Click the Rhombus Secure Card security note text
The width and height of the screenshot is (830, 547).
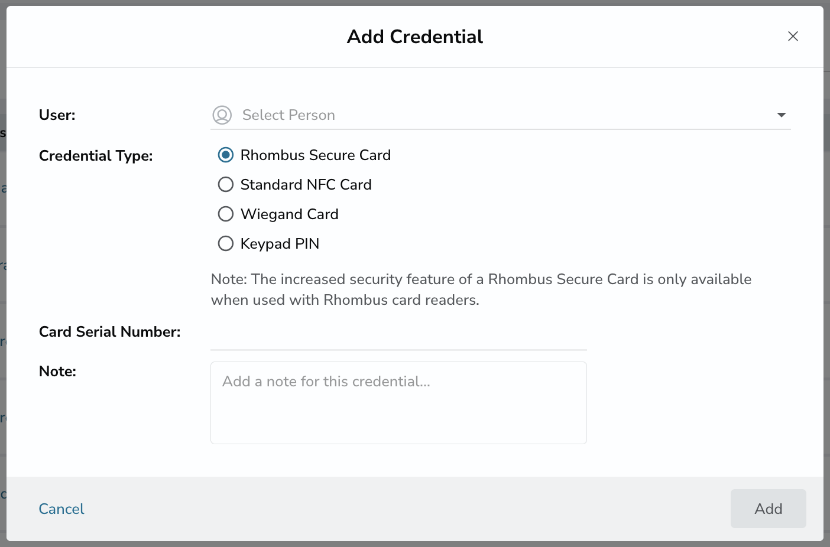point(481,289)
